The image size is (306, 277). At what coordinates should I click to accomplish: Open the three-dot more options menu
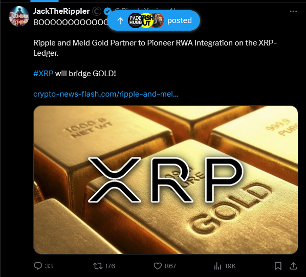293,12
